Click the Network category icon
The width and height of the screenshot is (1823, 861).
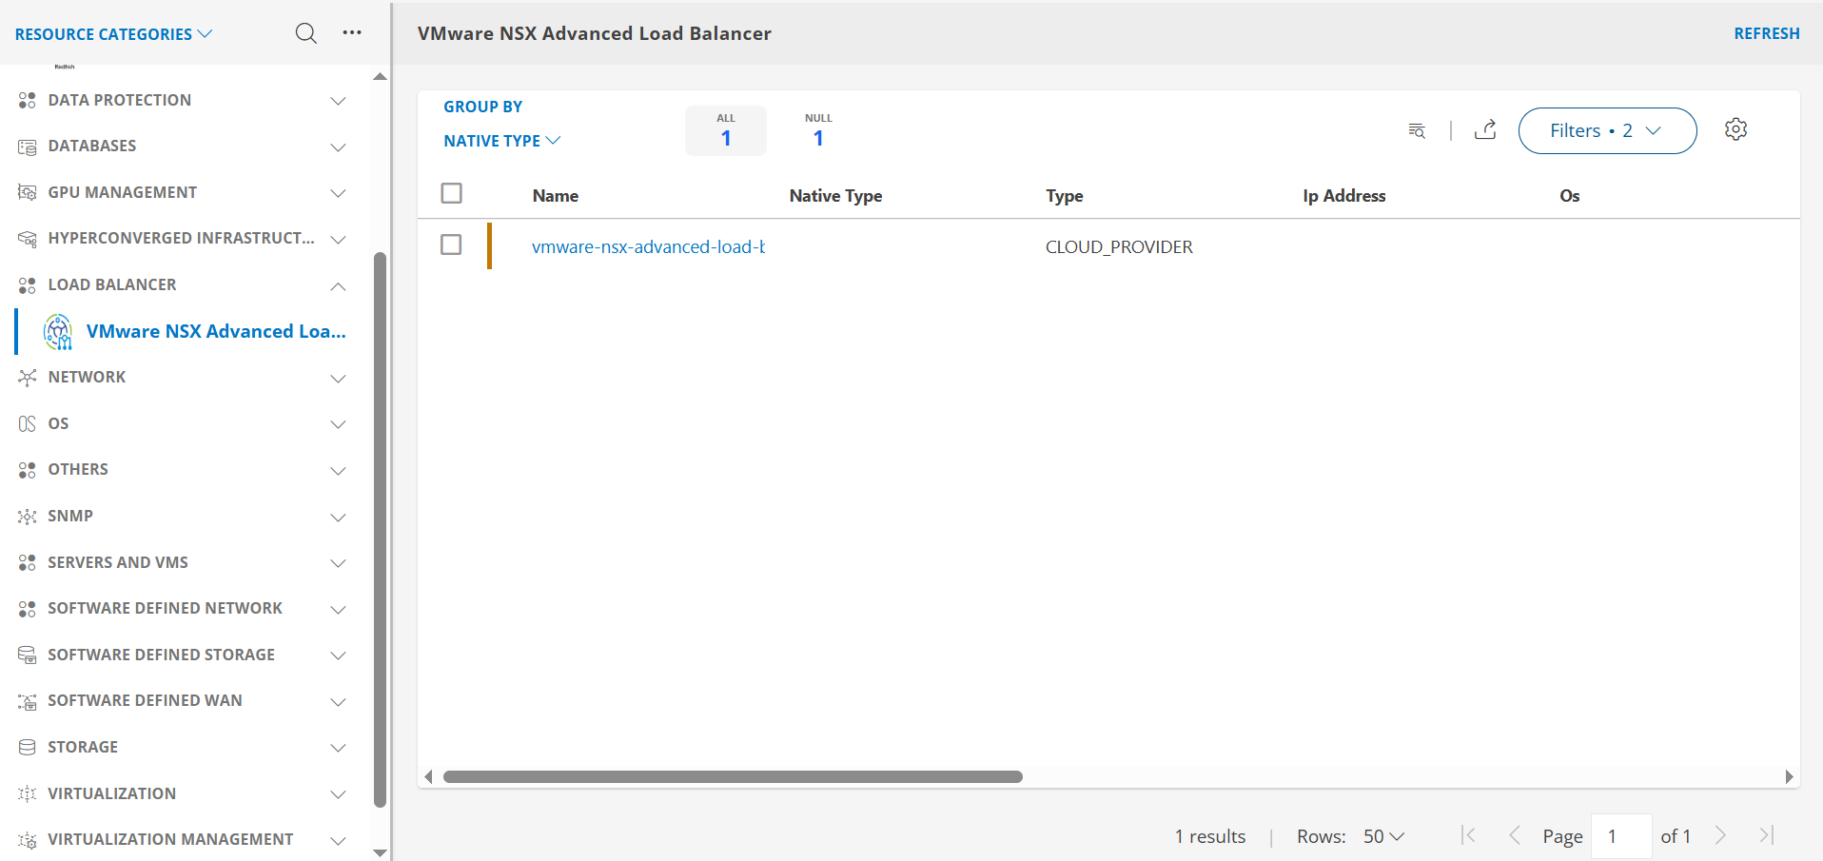tap(27, 377)
